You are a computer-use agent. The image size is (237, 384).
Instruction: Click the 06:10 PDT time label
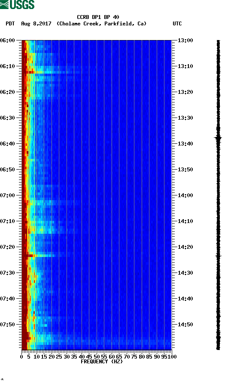click(x=7, y=66)
